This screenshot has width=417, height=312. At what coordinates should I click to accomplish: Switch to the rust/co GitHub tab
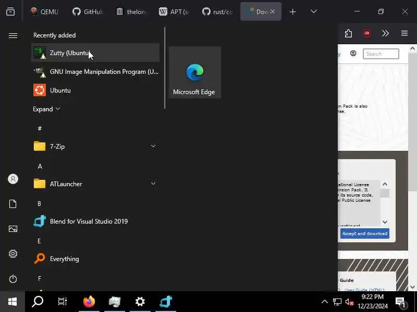pos(217,11)
